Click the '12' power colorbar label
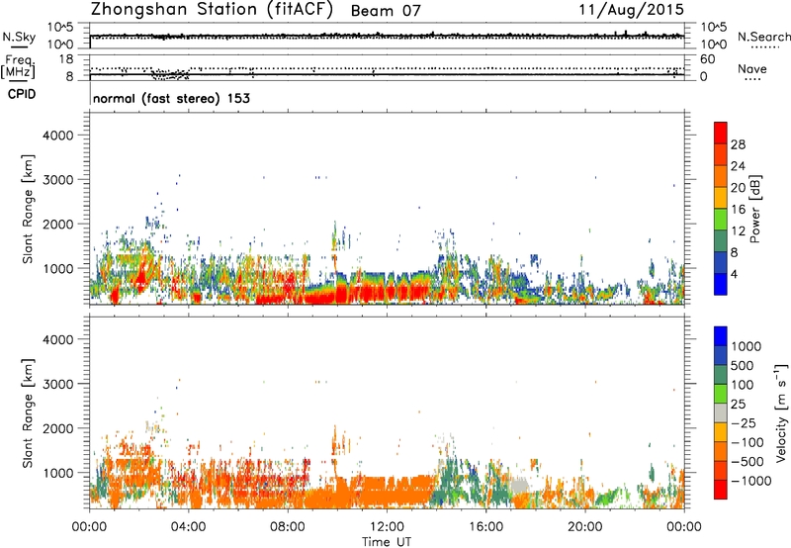 tap(738, 231)
